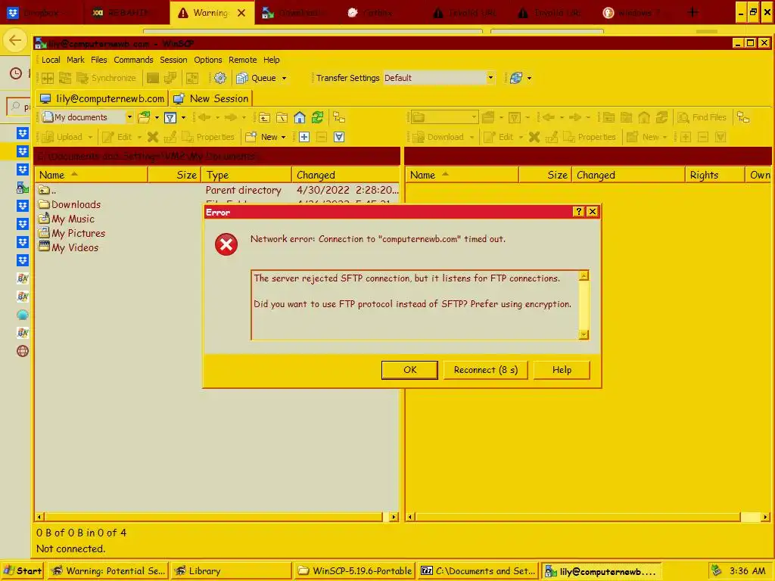The width and height of the screenshot is (775, 581).
Task: Expand Queue dropdown arrow
Action: [285, 78]
